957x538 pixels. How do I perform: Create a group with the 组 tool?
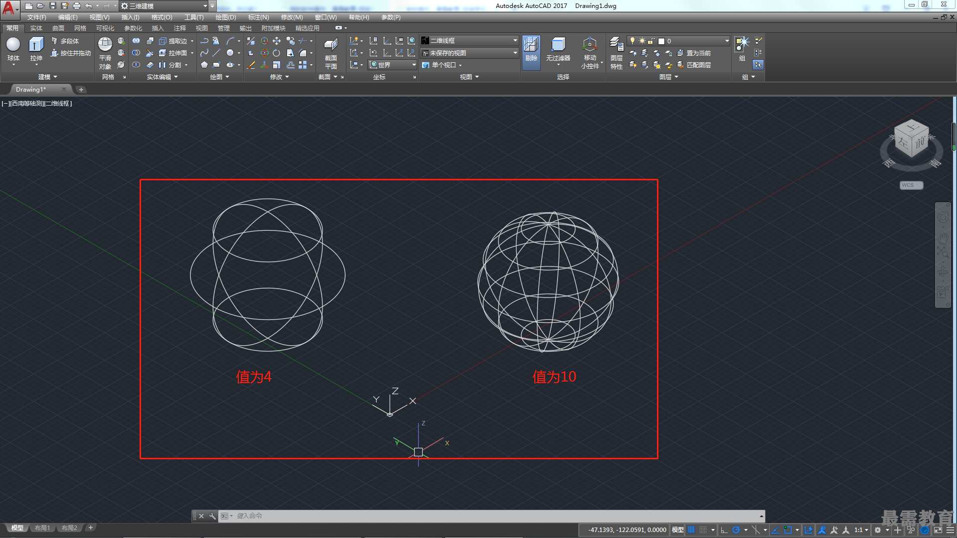pyautogui.click(x=742, y=48)
